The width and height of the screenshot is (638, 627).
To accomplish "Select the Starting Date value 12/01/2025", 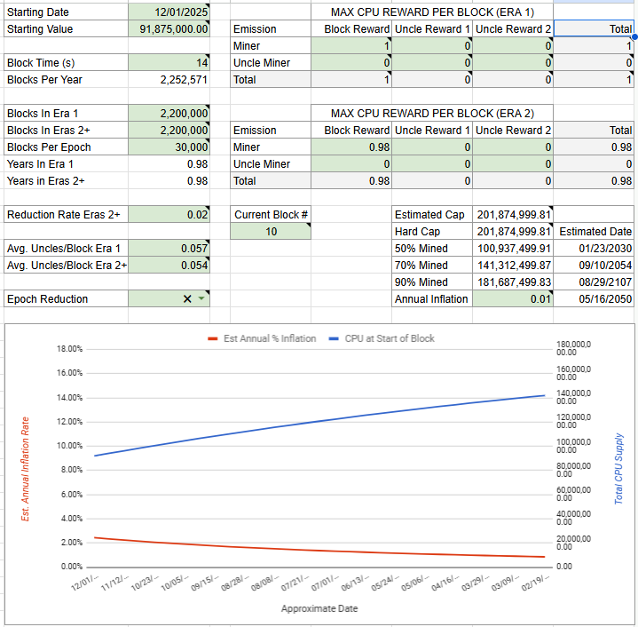I will [169, 12].
